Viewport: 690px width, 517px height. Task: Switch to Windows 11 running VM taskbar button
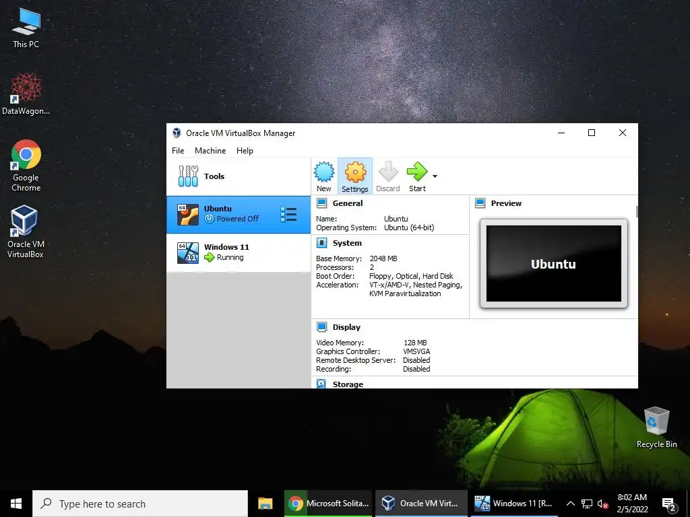[x=514, y=504]
